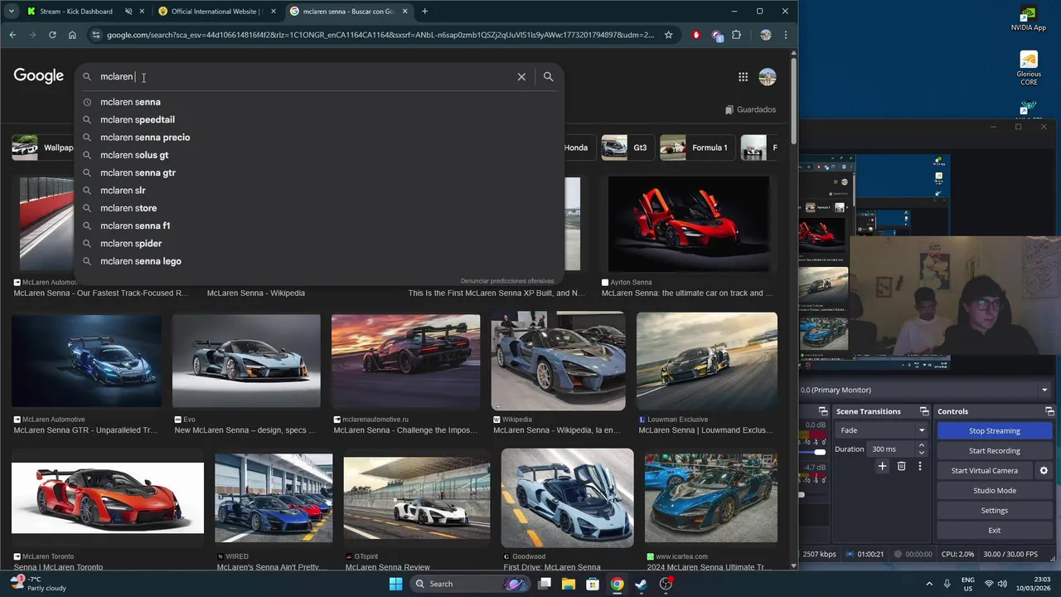This screenshot has height=597, width=1061.
Task: Open Steam from the taskbar
Action: pos(641,584)
